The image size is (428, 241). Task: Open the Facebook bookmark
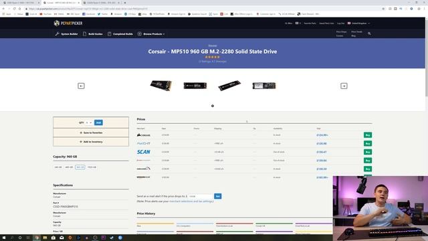click(89, 14)
